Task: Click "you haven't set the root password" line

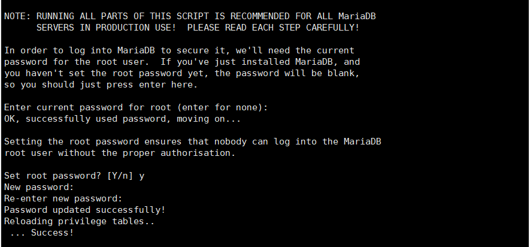Action: click(x=182, y=73)
